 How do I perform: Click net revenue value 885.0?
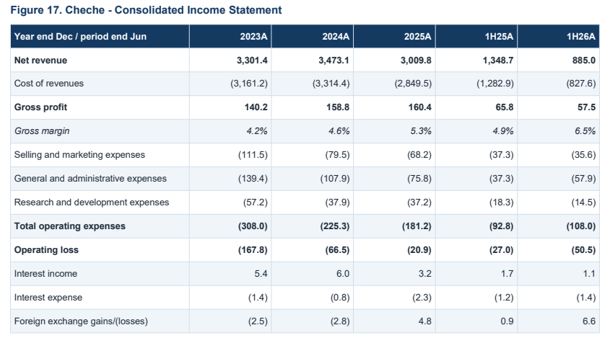coord(584,61)
